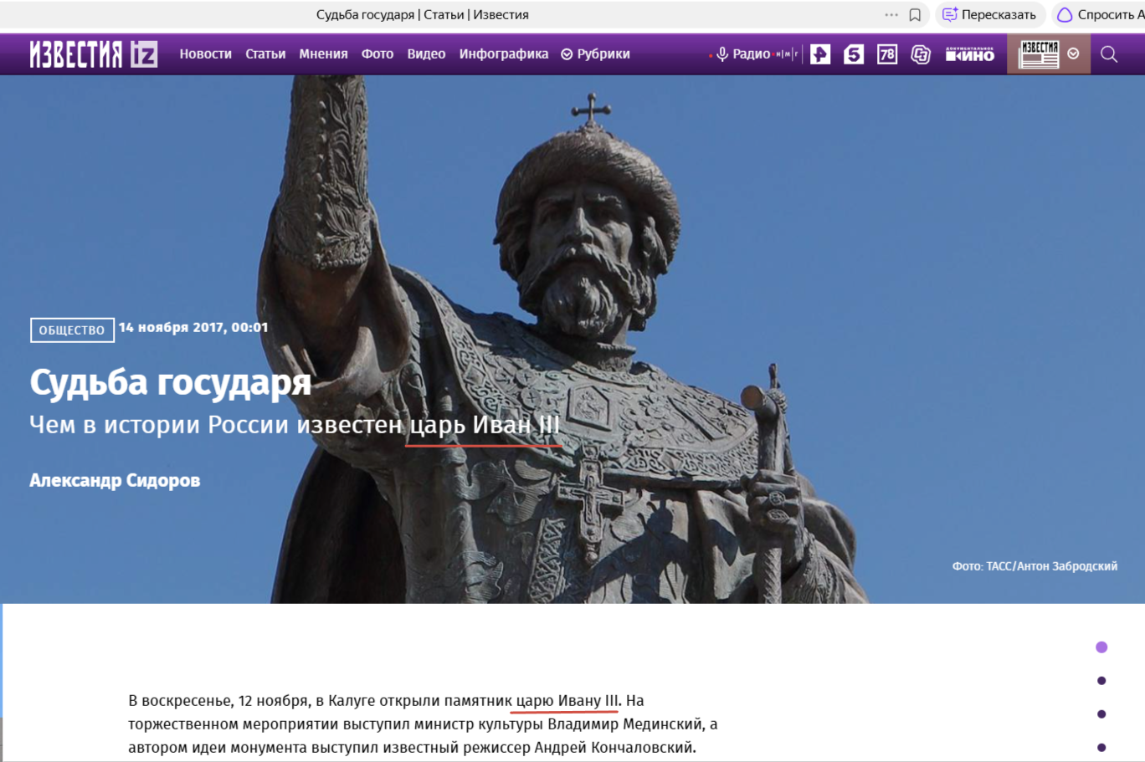
Task: Click the date 14 ноября 2017, 00:01
Action: click(x=193, y=328)
